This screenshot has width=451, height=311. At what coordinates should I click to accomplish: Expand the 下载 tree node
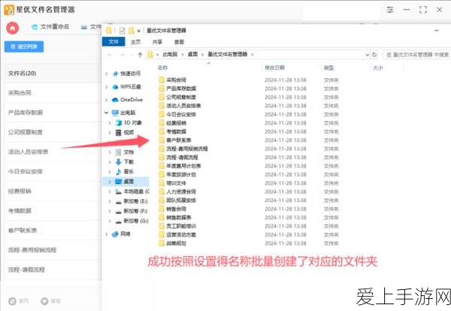click(110, 162)
